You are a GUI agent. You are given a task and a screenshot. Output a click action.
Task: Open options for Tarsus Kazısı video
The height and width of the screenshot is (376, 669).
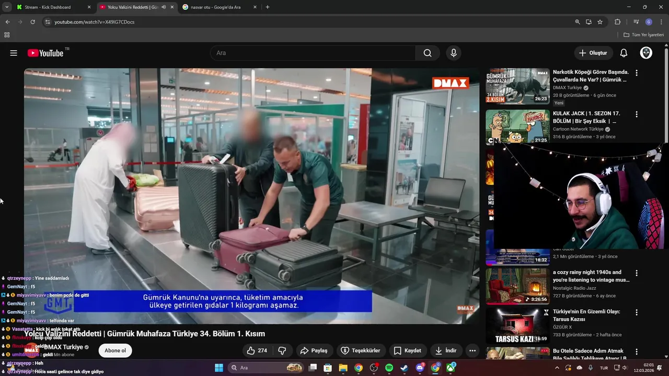[637, 312]
